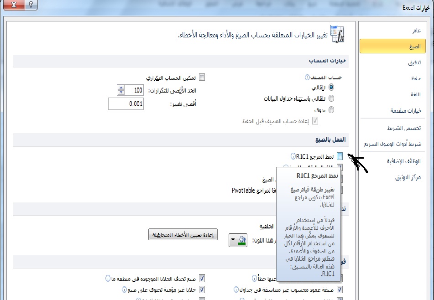Viewport: 434px width, 300px height.
Task: Click the info icon beside حساب المصنف
Action: pos(307,78)
